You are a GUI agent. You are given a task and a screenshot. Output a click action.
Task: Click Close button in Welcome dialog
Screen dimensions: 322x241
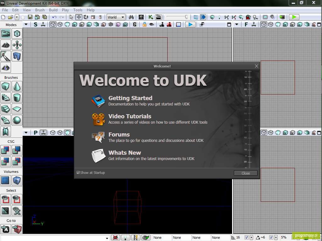click(x=246, y=173)
